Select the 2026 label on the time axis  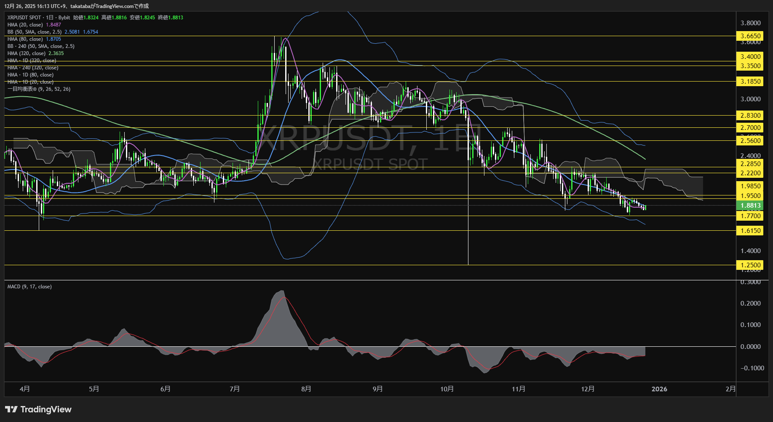[659, 389]
